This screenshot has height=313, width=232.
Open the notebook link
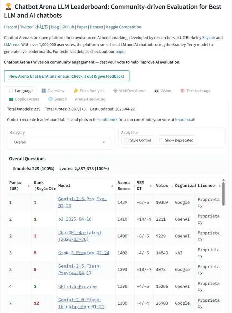click(109, 120)
